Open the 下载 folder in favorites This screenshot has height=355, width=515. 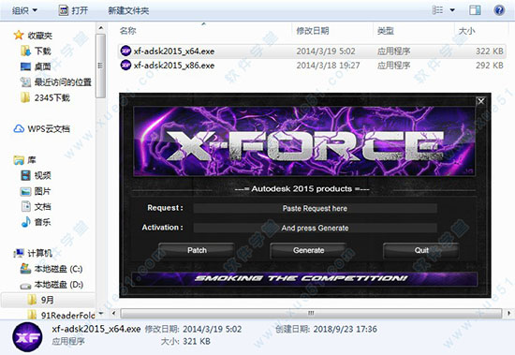(x=36, y=51)
